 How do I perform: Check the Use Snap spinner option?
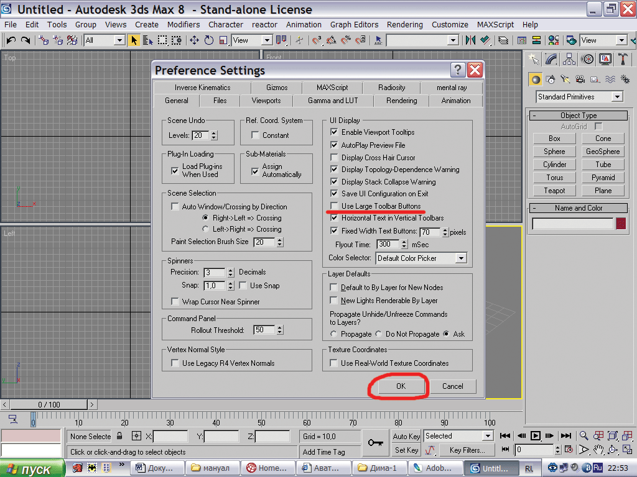click(x=243, y=286)
